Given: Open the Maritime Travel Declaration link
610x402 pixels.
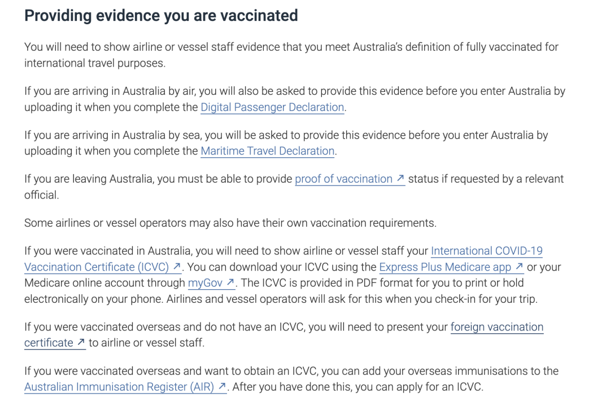Looking at the screenshot, I should (x=268, y=151).
